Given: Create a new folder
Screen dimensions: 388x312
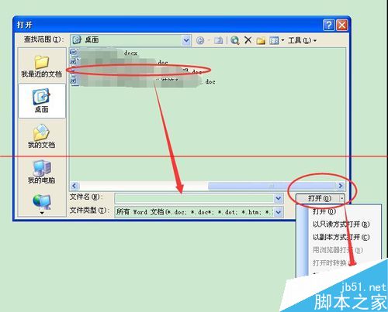Looking at the screenshot, I should [261, 40].
